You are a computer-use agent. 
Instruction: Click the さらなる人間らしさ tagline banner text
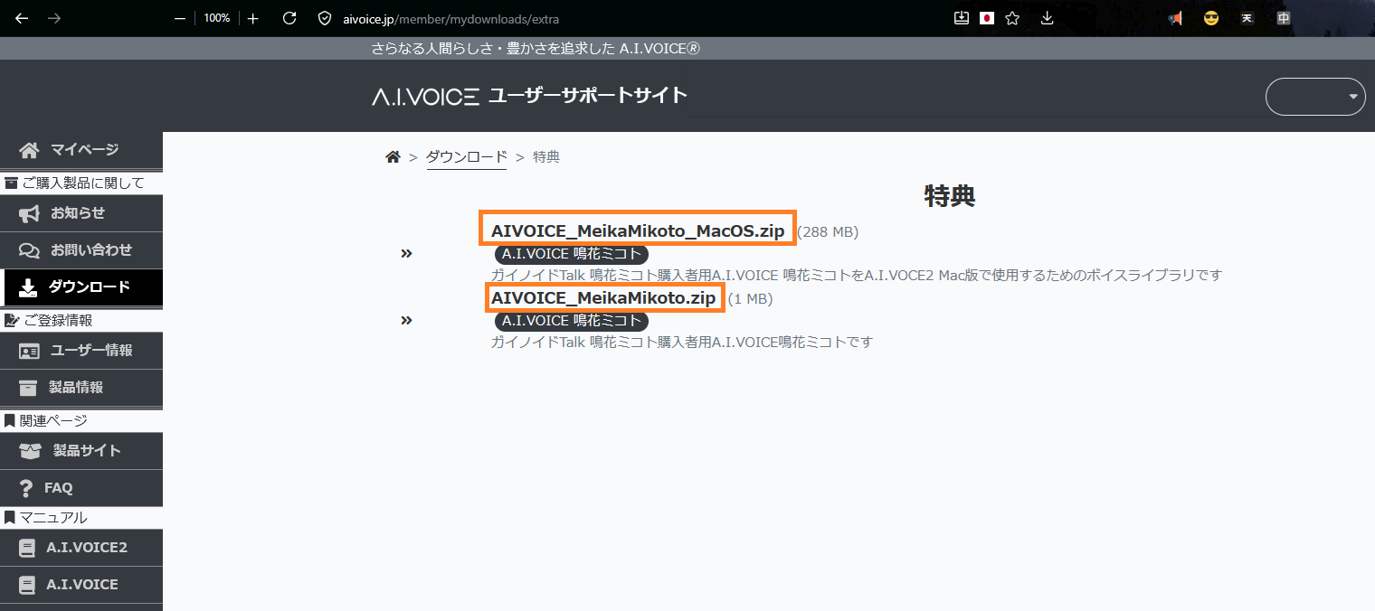(x=536, y=49)
